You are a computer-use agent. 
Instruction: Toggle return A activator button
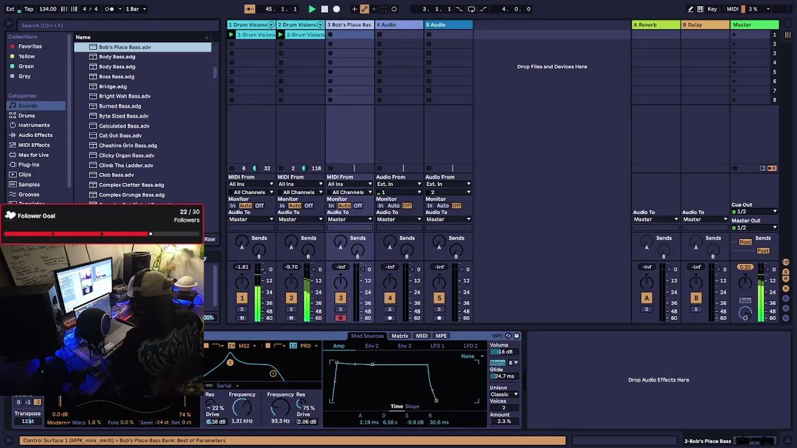646,298
